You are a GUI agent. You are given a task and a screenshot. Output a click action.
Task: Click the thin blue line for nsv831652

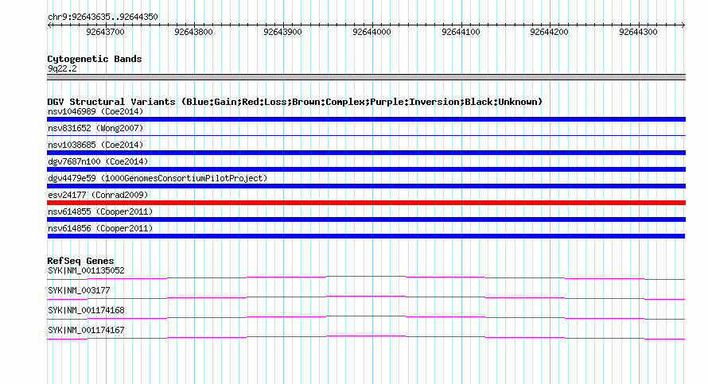coord(366,135)
